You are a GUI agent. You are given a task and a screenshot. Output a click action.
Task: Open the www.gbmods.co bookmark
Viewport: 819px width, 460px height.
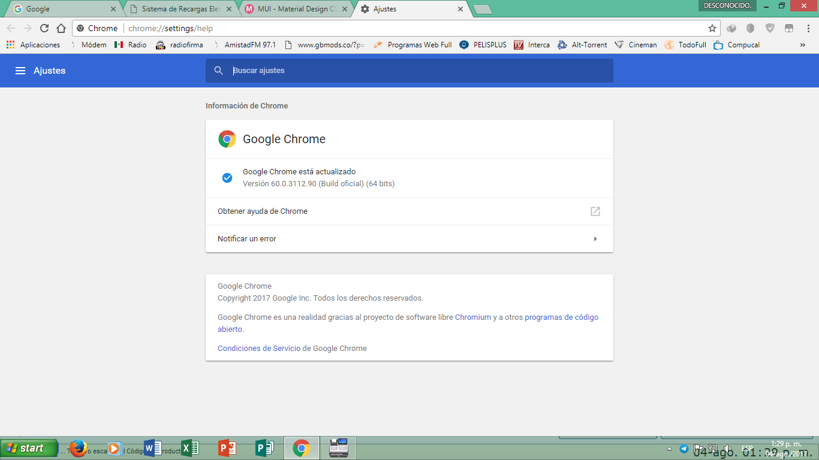tap(324, 45)
